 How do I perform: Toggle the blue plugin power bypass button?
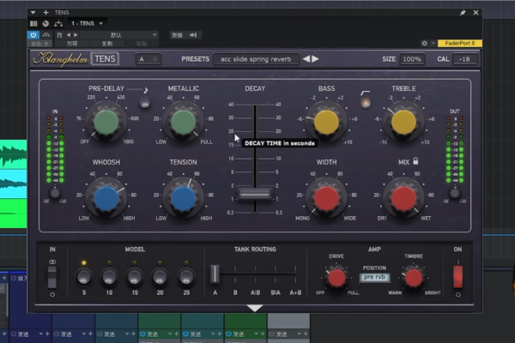coord(33,35)
